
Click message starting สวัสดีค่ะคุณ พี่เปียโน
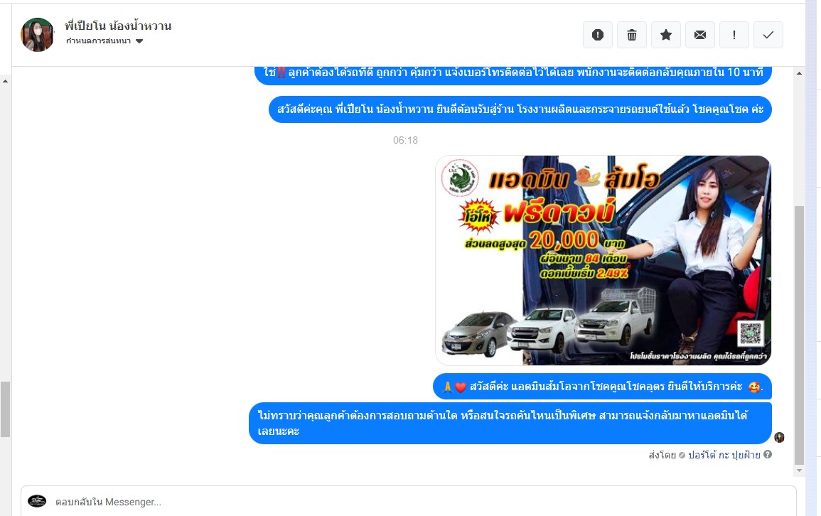click(x=520, y=109)
